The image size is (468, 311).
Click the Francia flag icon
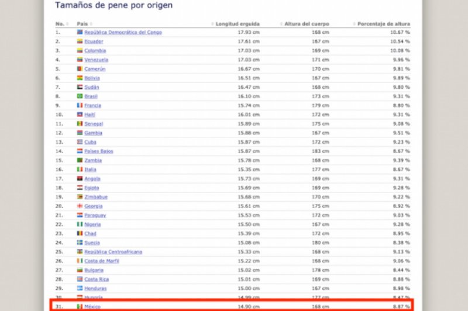coord(80,105)
